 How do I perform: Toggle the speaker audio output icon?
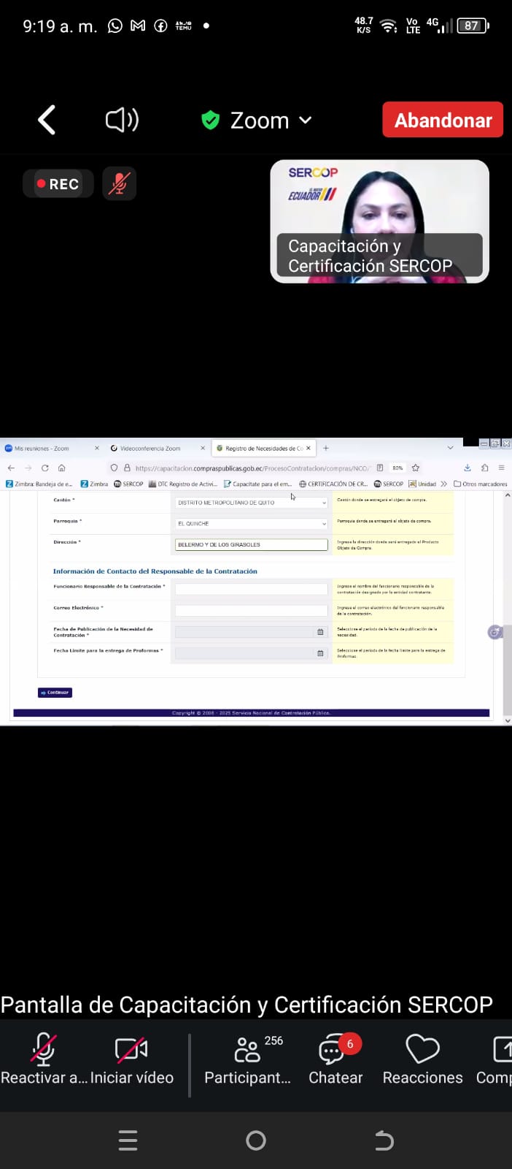click(x=122, y=120)
